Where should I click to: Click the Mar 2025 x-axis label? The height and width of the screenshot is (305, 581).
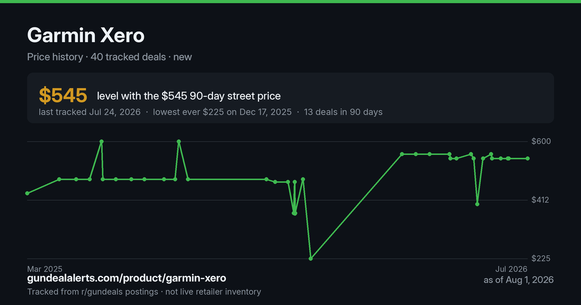point(45,268)
